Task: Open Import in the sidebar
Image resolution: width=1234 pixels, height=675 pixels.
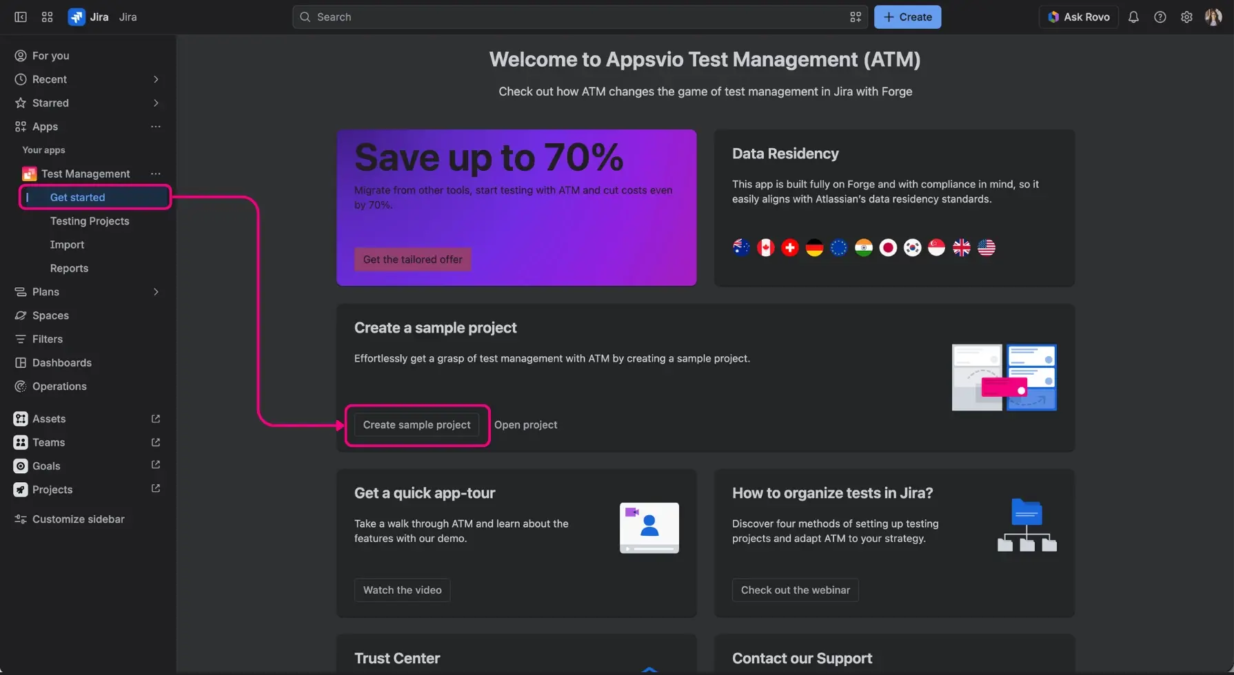Action: point(67,245)
